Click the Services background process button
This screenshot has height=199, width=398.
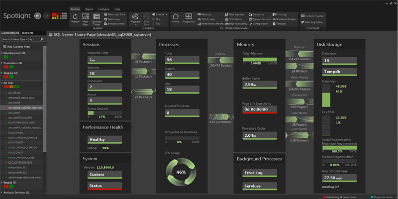pos(260,186)
